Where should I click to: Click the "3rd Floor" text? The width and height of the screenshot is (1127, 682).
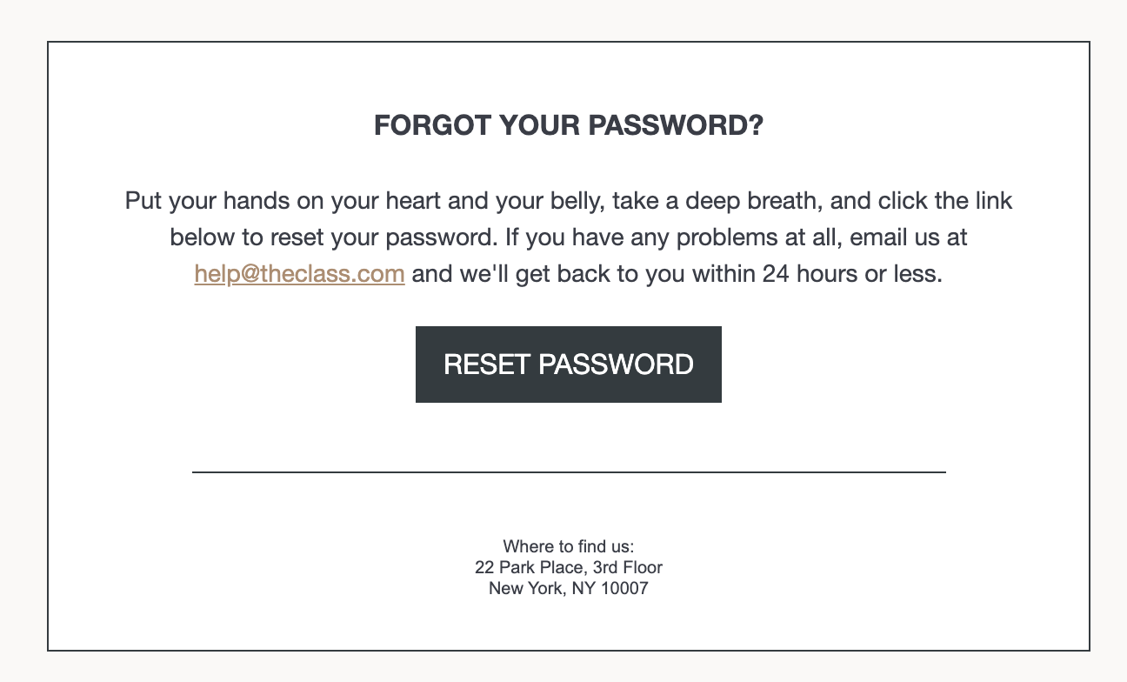pyautogui.click(x=627, y=567)
